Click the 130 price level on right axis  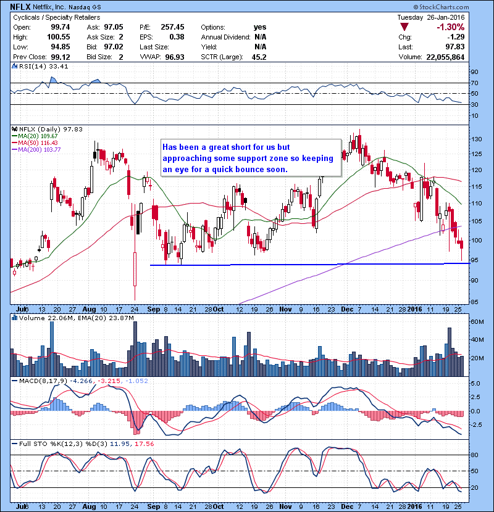[476, 139]
